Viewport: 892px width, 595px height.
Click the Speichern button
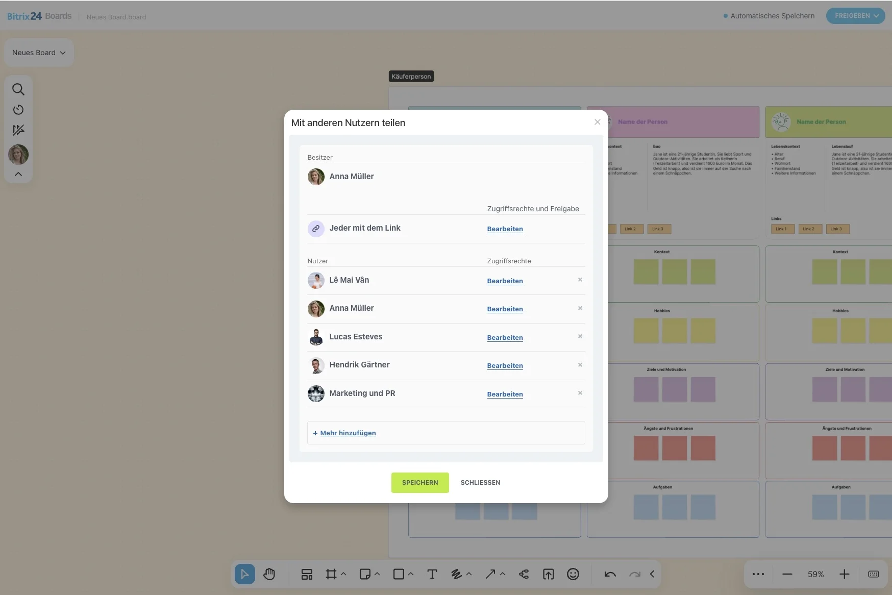tap(420, 483)
